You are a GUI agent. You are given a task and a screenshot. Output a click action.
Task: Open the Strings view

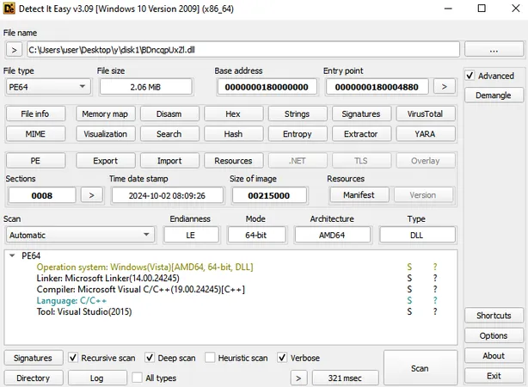(298, 114)
